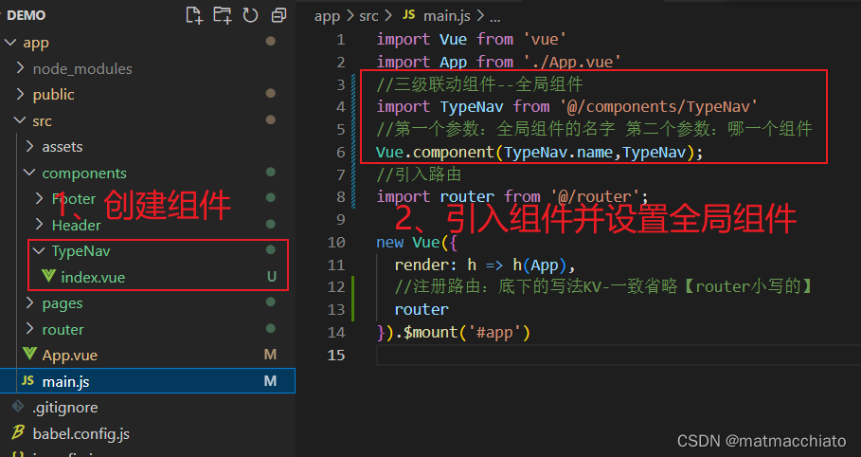
Task: Refresh the explorer with the refresh icon
Action: (x=250, y=15)
